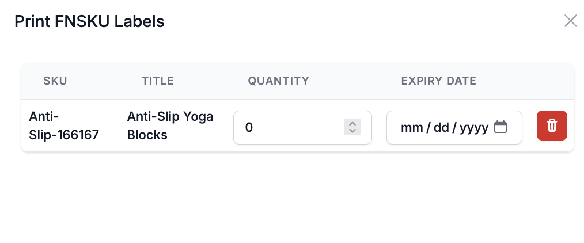
Task: Delete the Anti-Slip Yoga Blocks row with trash icon
Action: (552, 126)
